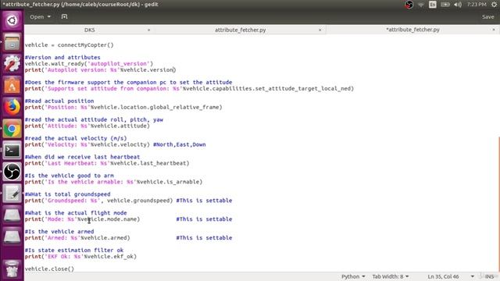Open Ubuntu Software Center from the dock
Screen dimensions: 500x281
click(12, 85)
